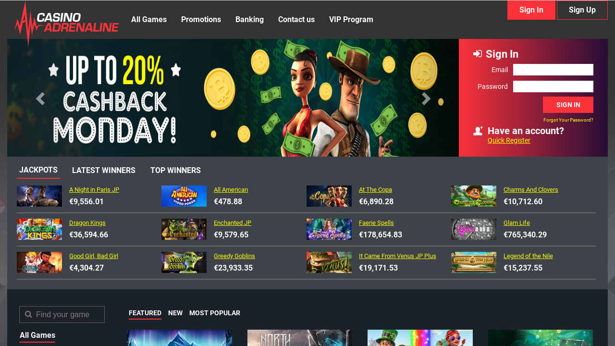Advance to next banner slide arrow
Viewport: 615px width, 346px height.
(426, 99)
